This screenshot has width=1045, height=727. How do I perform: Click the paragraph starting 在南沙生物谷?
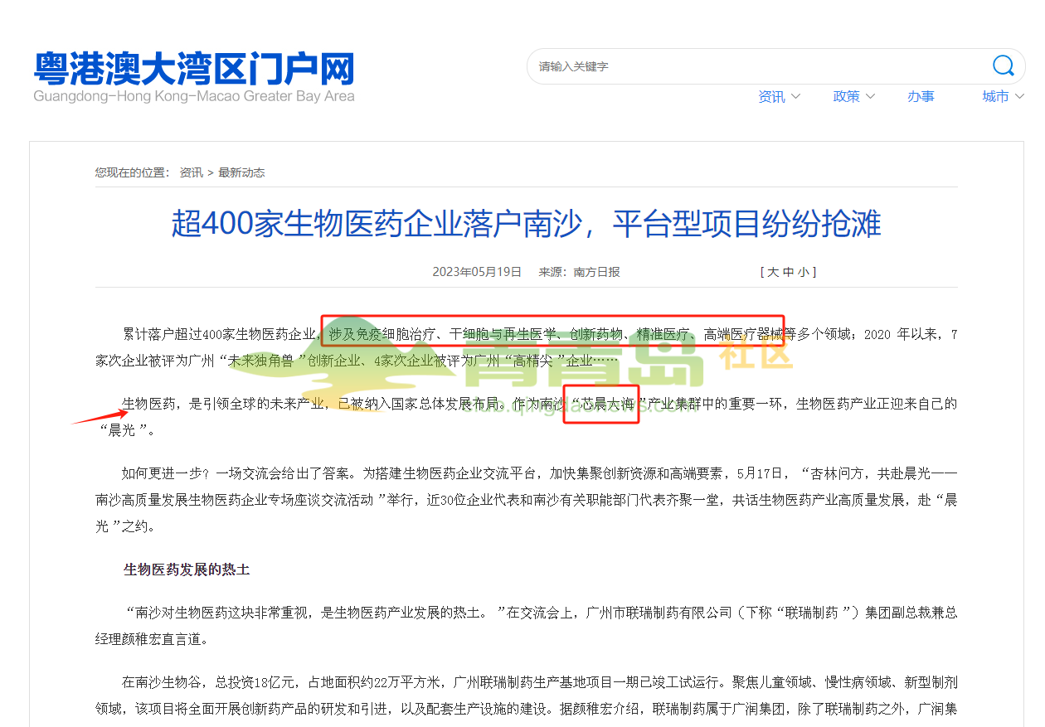click(526, 696)
